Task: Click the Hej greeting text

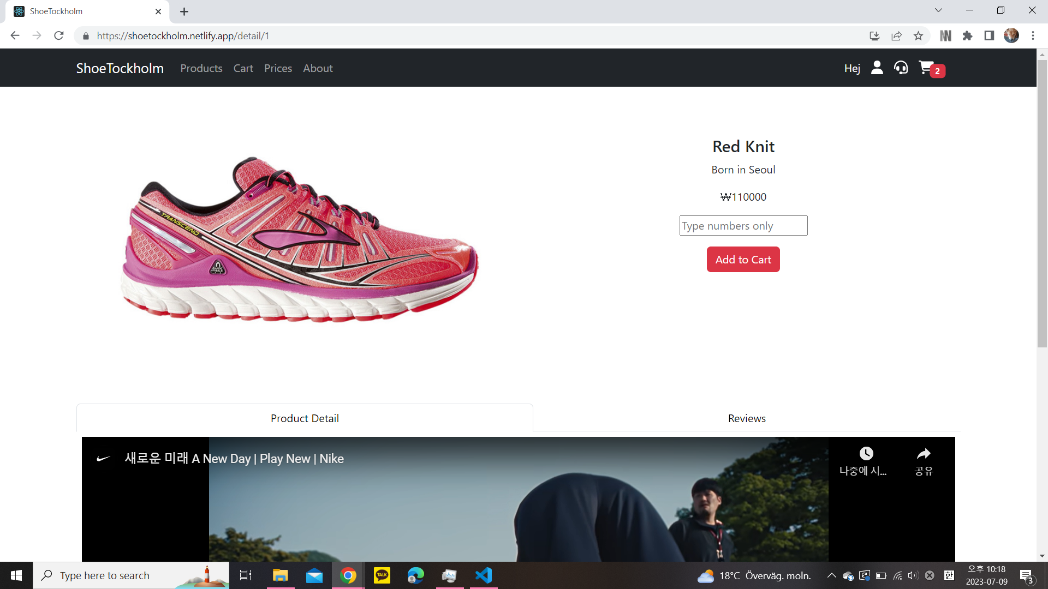Action: (x=852, y=68)
